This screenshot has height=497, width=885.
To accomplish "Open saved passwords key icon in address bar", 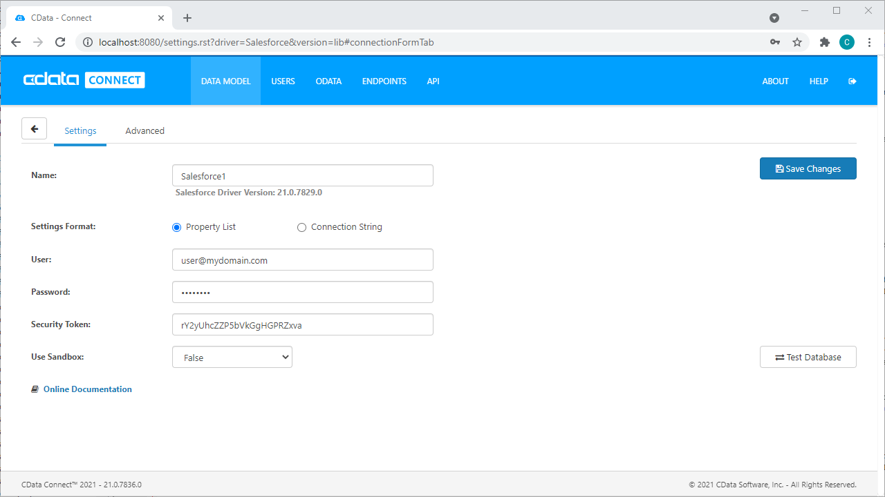I will tap(775, 42).
